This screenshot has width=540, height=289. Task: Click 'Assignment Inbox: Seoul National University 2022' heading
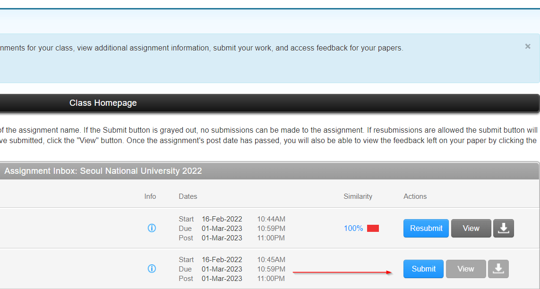[103, 171]
